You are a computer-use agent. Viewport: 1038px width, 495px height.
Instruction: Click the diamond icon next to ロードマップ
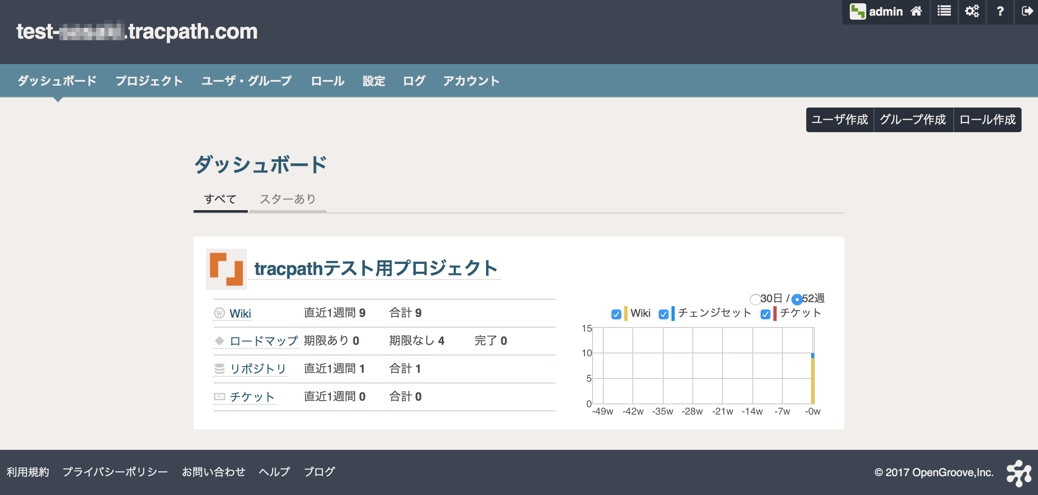(x=219, y=341)
